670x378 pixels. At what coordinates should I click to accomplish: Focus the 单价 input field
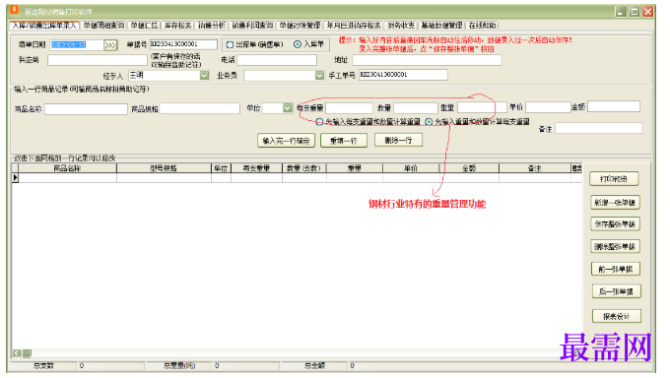[548, 106]
